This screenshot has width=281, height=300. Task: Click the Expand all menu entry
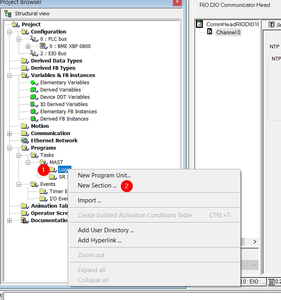coord(154,270)
